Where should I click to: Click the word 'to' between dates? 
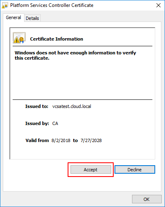75,140
